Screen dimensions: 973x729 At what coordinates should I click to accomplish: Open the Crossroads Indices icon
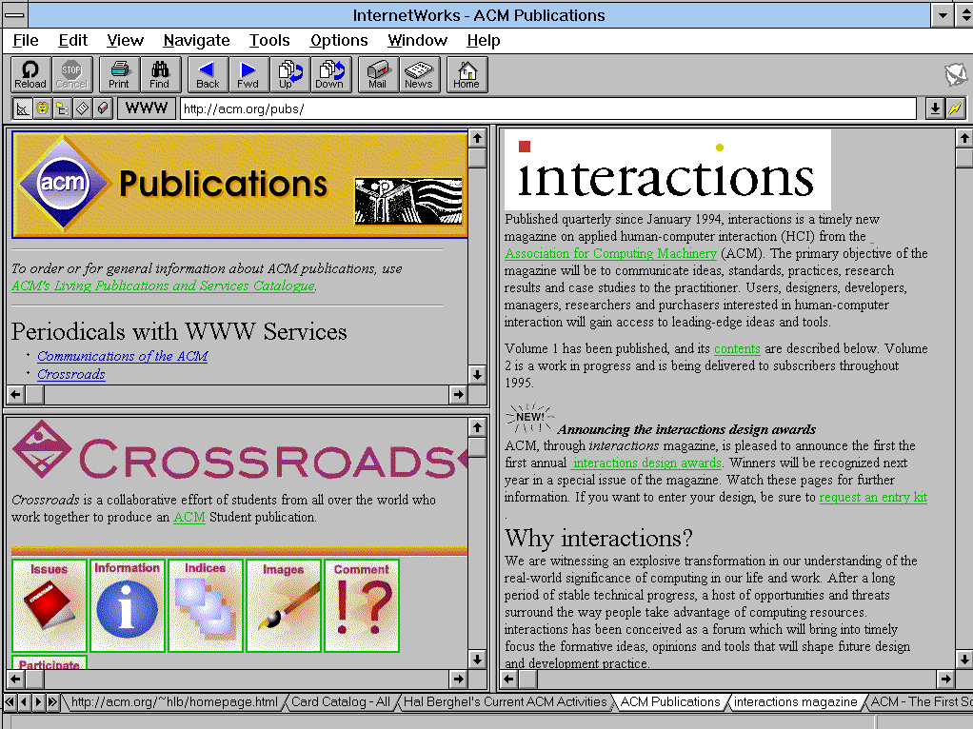click(x=206, y=605)
